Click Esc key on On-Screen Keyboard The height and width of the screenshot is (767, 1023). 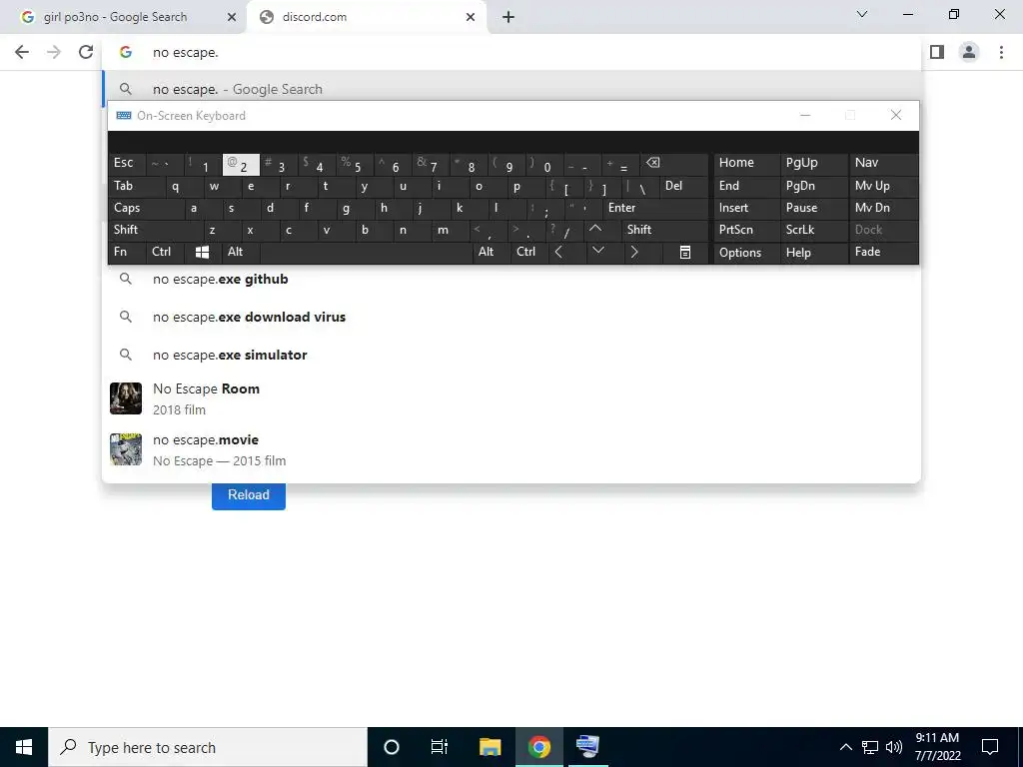tap(127, 165)
